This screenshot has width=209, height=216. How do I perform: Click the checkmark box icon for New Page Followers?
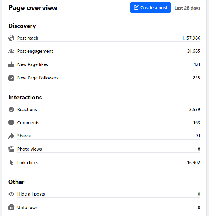(11, 78)
